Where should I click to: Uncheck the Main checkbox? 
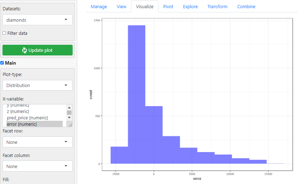(x=2, y=63)
